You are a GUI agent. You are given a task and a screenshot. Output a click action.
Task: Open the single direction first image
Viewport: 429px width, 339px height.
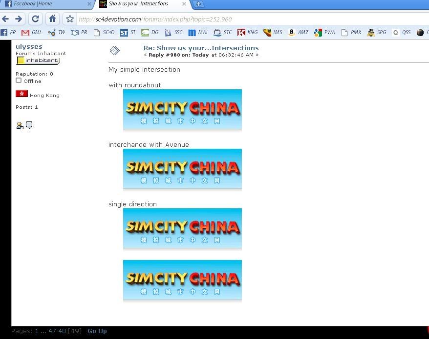[182, 228]
